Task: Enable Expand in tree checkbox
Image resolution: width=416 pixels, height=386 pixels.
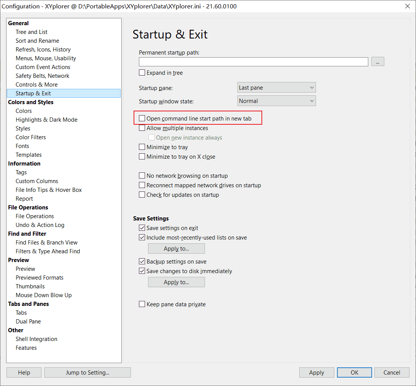Action: [142, 73]
